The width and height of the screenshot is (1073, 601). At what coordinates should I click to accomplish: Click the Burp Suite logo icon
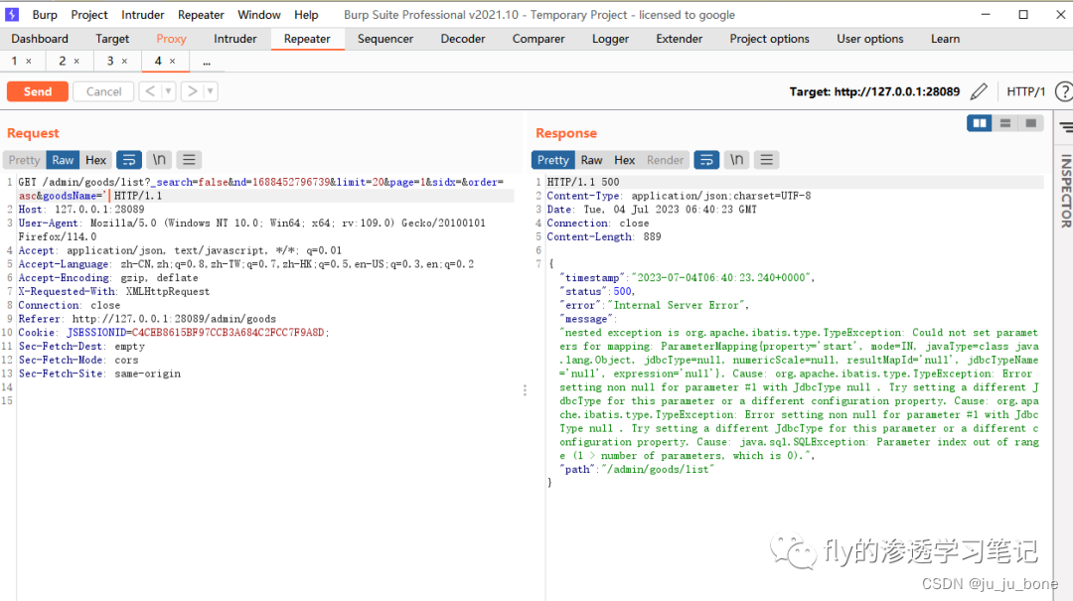tap(12, 14)
